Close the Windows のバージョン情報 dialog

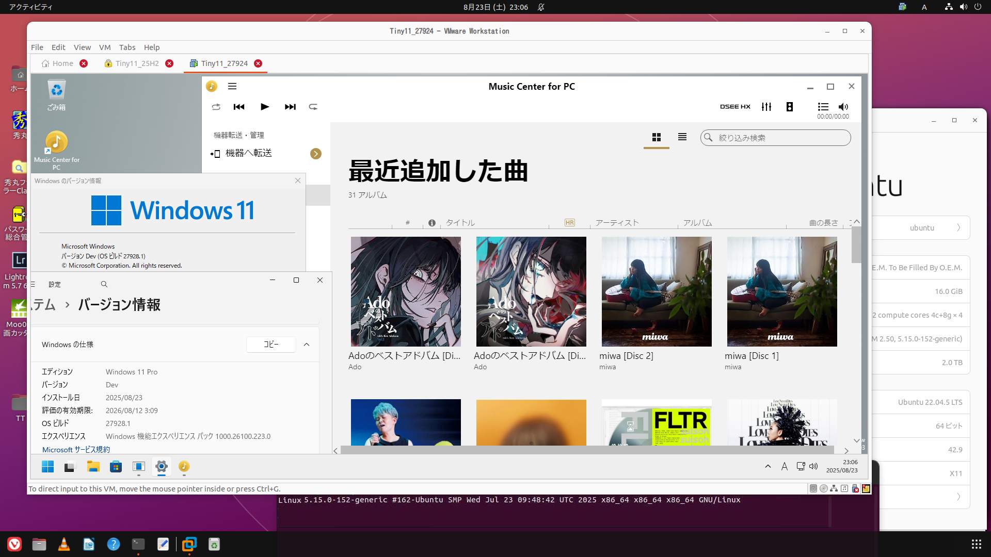(x=298, y=181)
